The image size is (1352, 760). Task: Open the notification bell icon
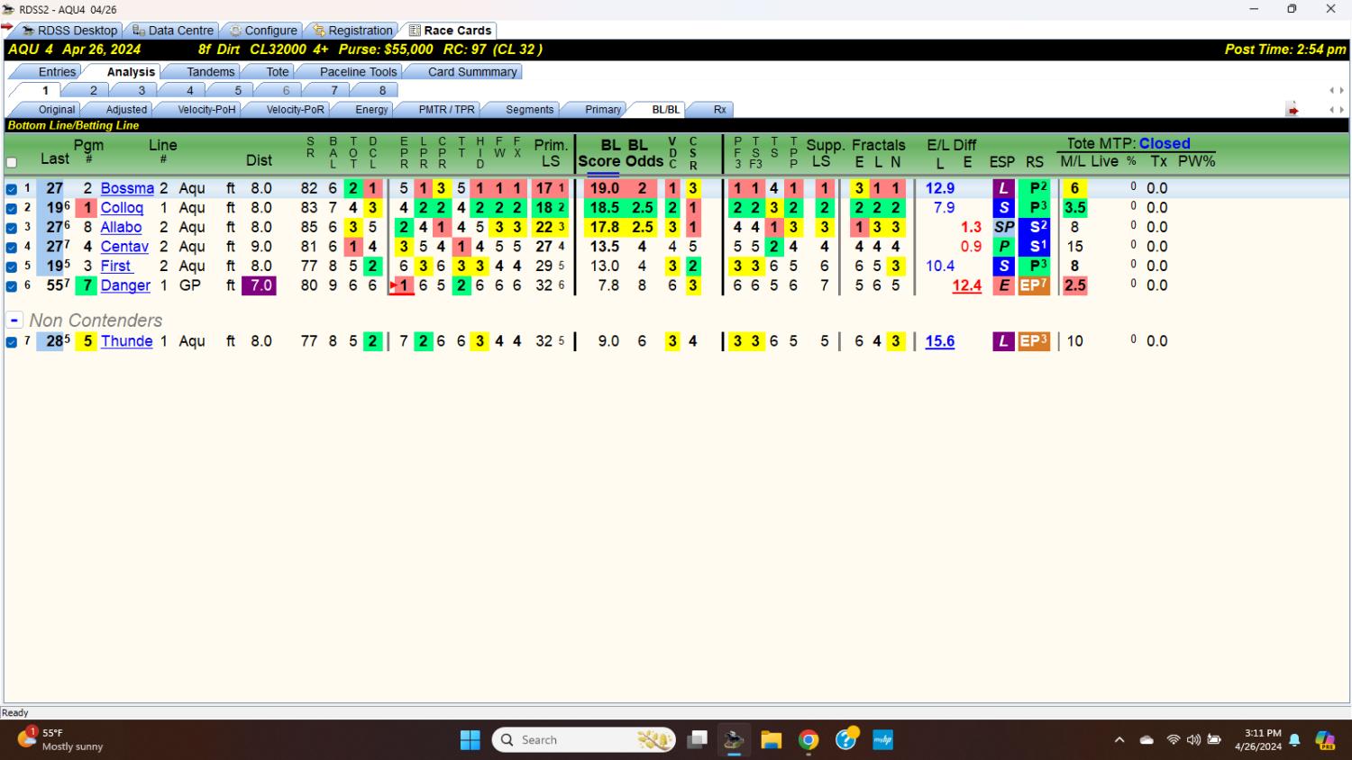pos(1294,740)
